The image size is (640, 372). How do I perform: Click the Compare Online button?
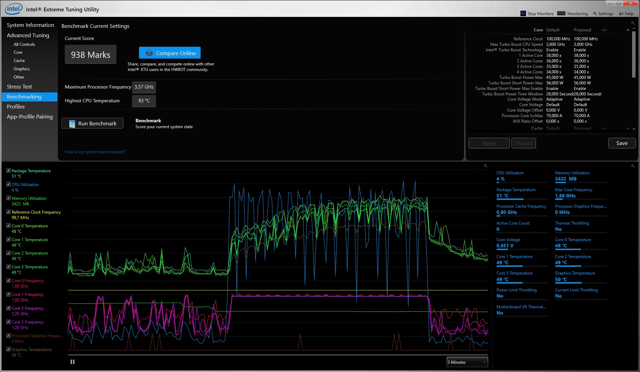point(170,53)
